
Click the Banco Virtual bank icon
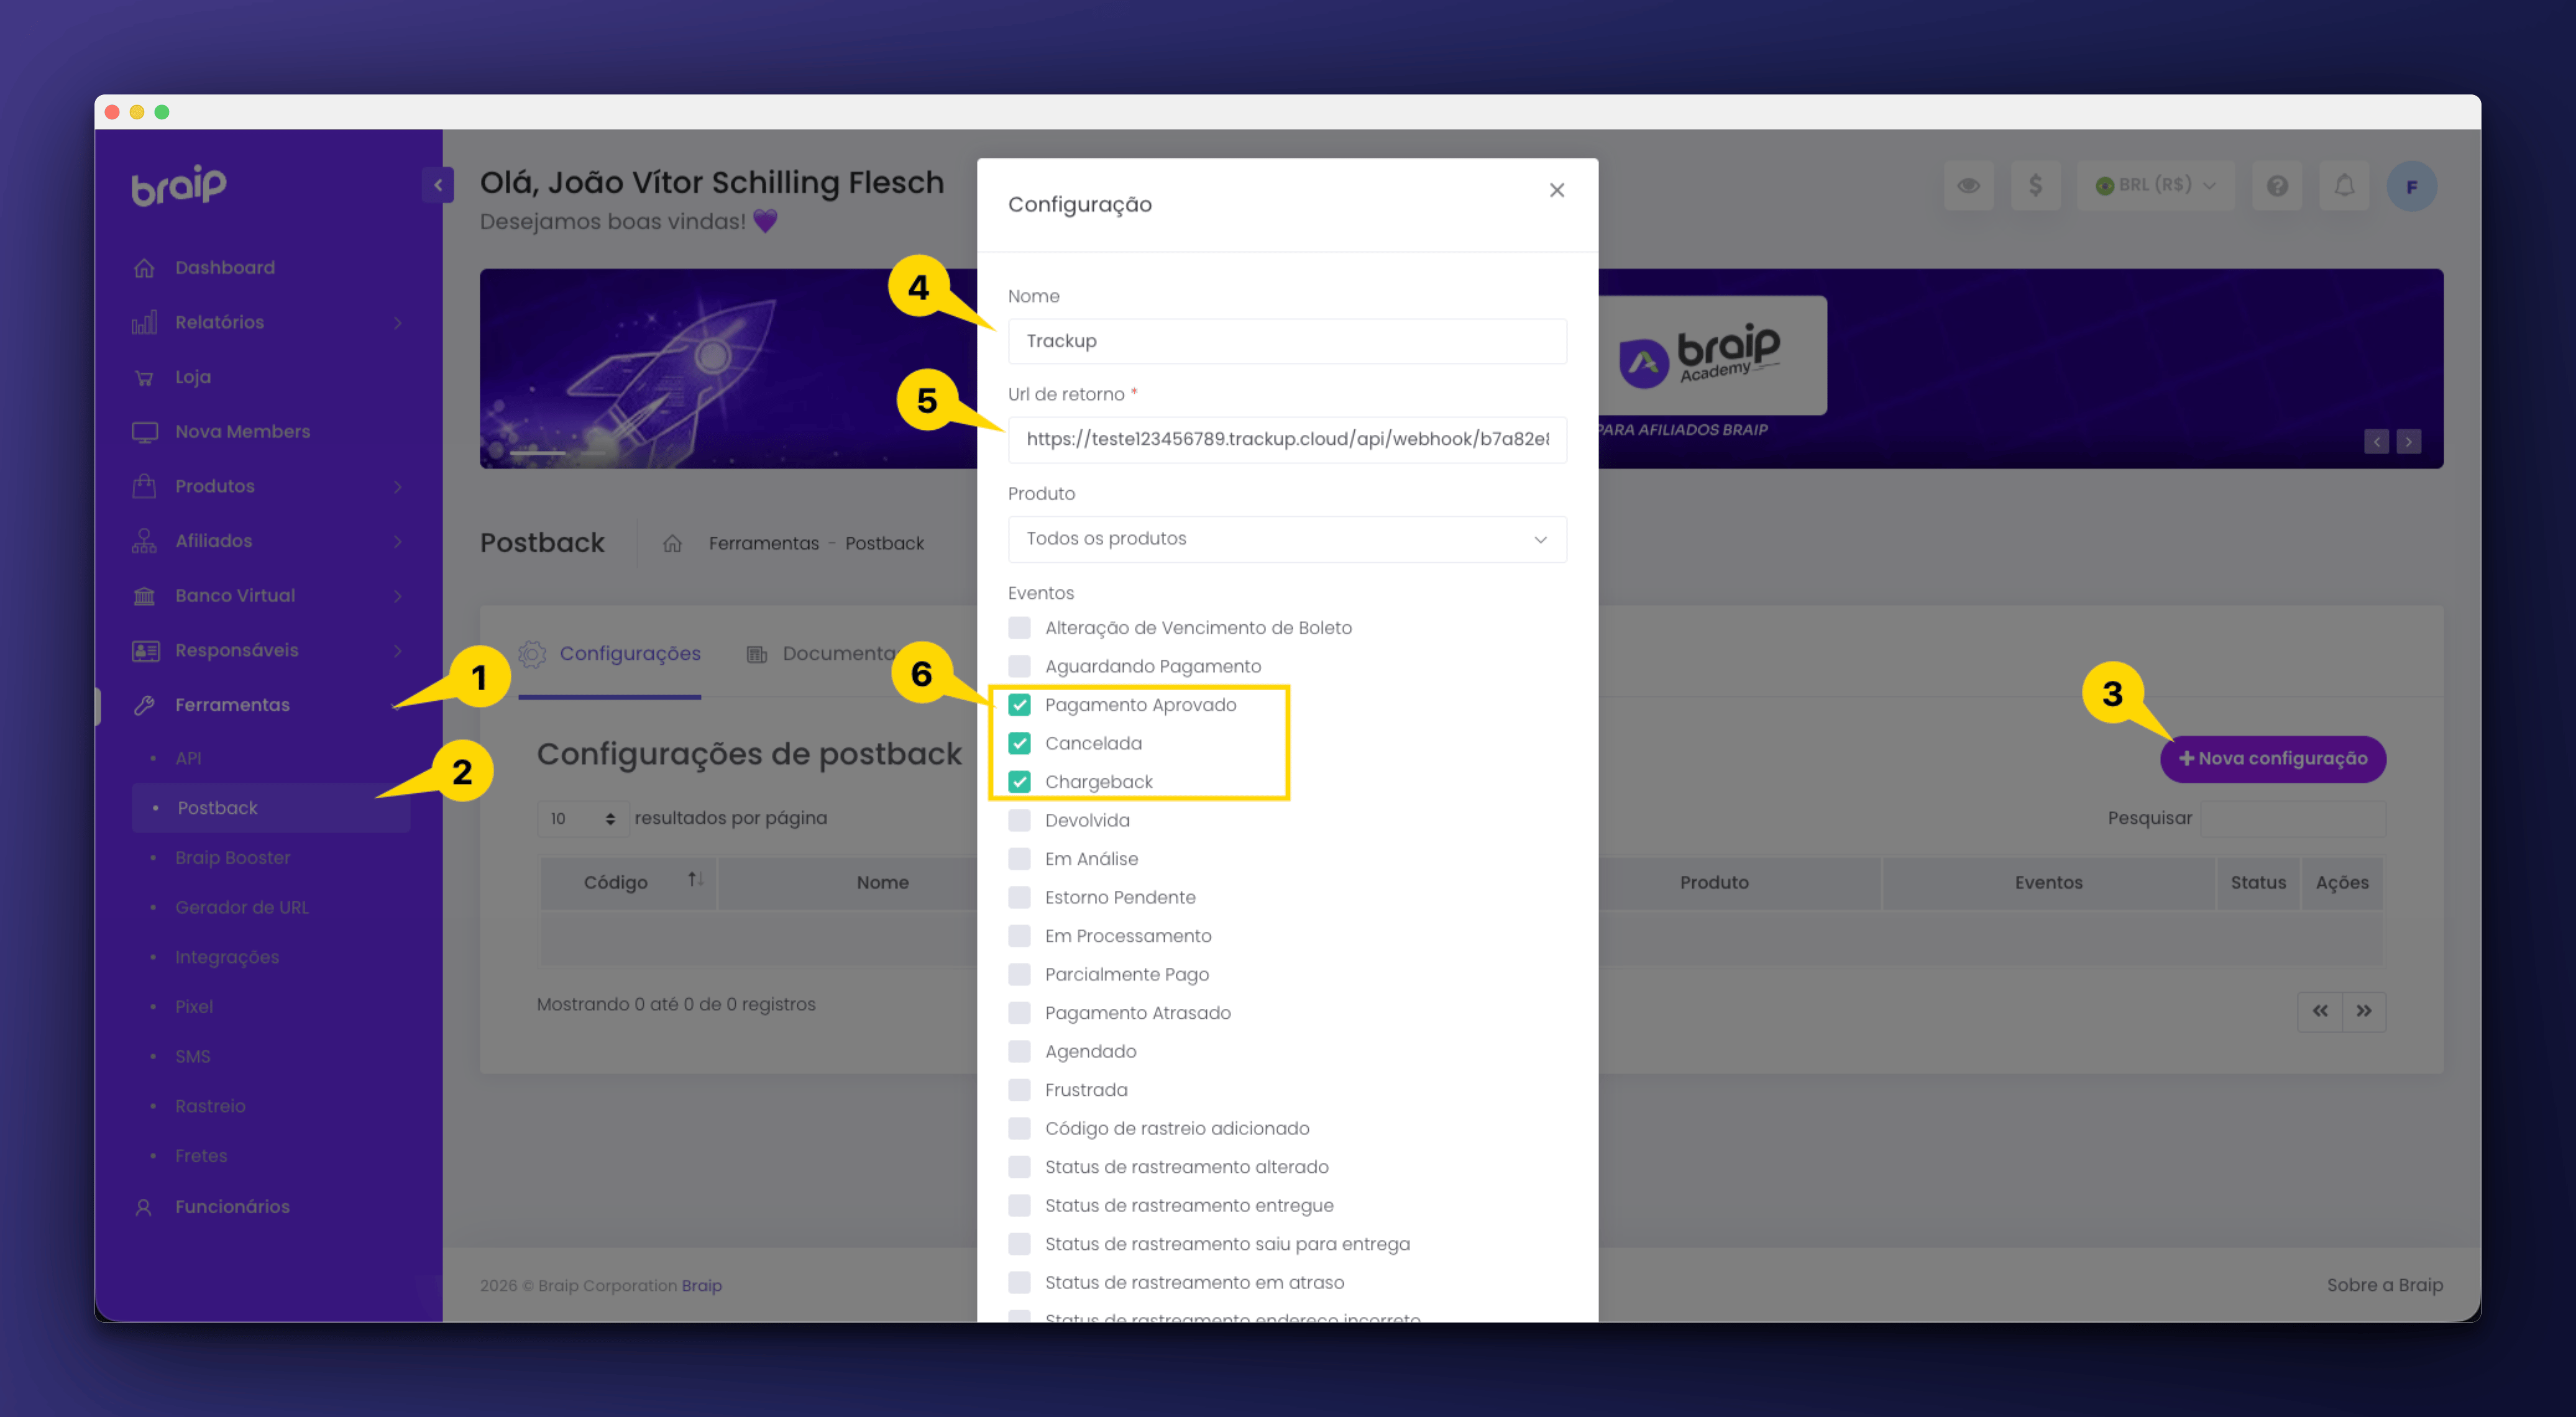[144, 596]
